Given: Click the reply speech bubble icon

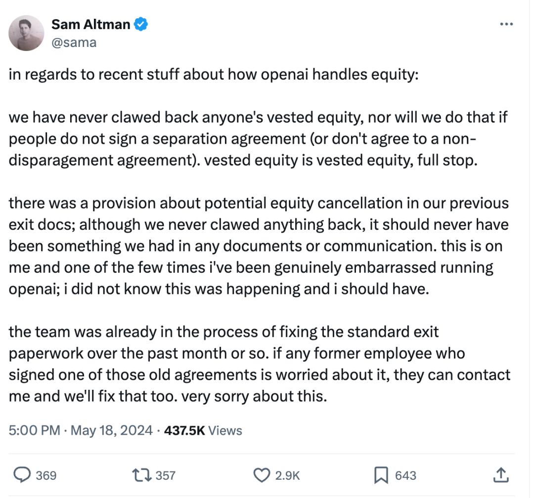Looking at the screenshot, I should (21, 475).
